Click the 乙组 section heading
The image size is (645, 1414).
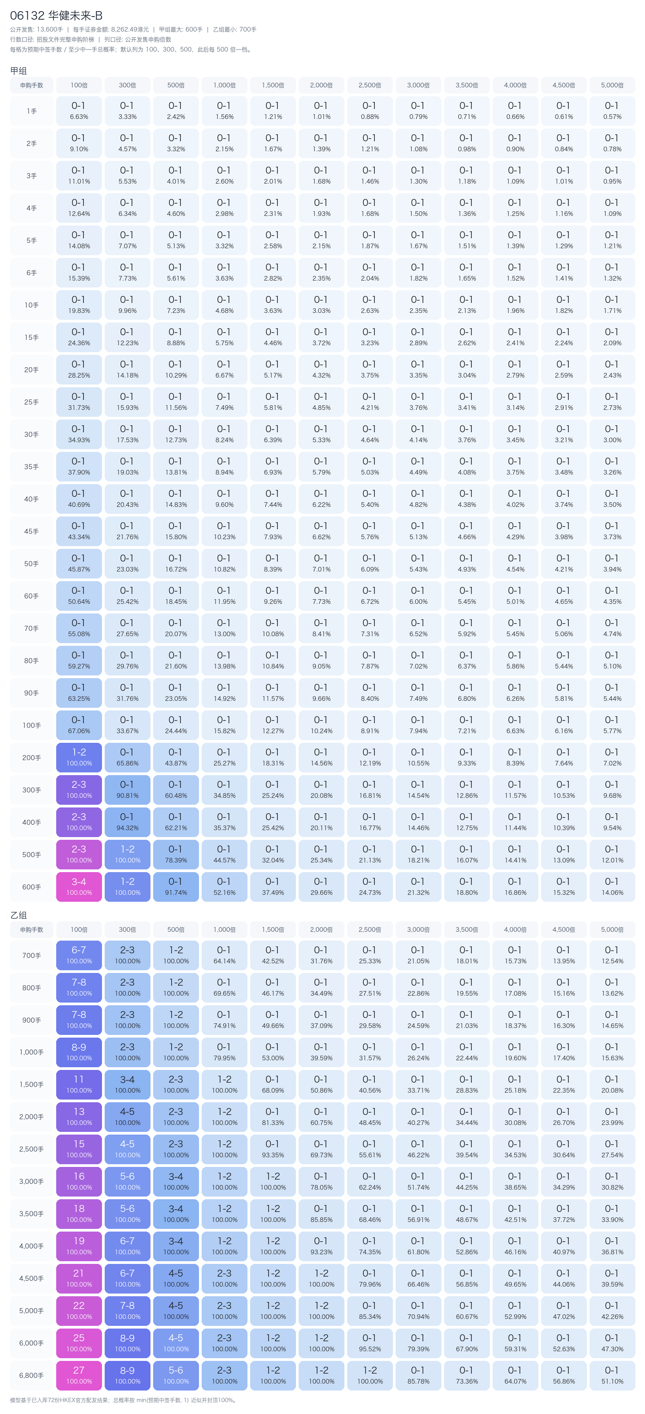(x=18, y=915)
